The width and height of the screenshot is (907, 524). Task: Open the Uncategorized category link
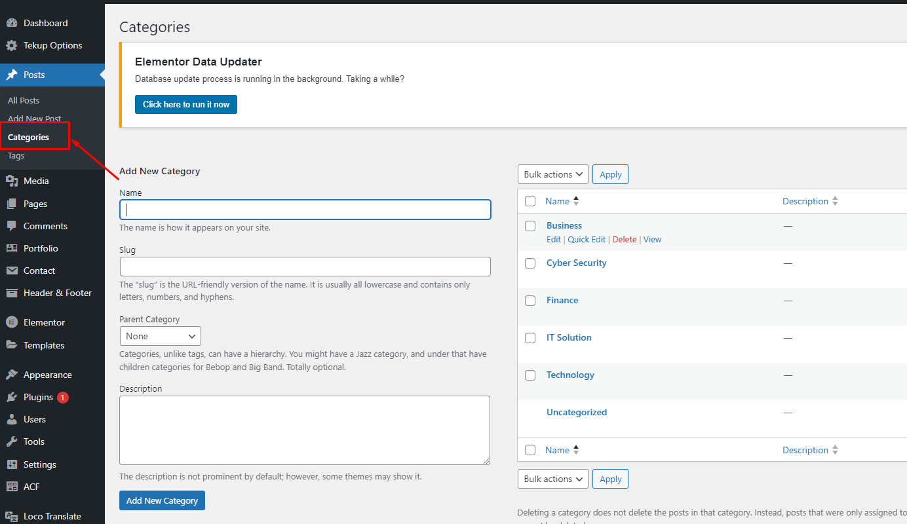tap(577, 412)
